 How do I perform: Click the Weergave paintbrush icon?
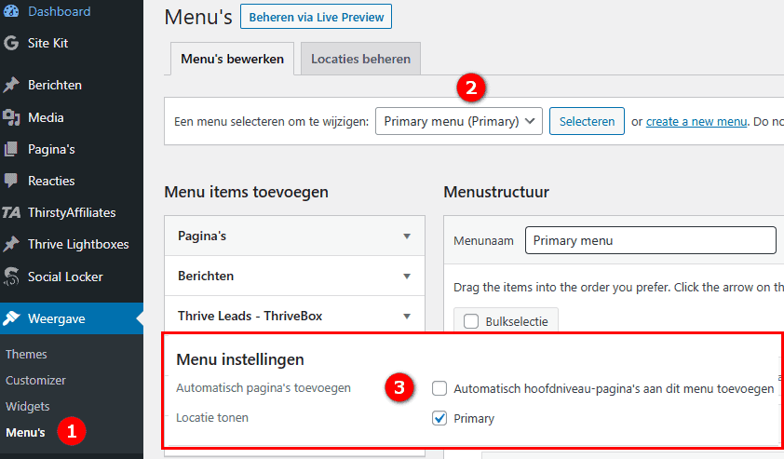[x=11, y=318]
